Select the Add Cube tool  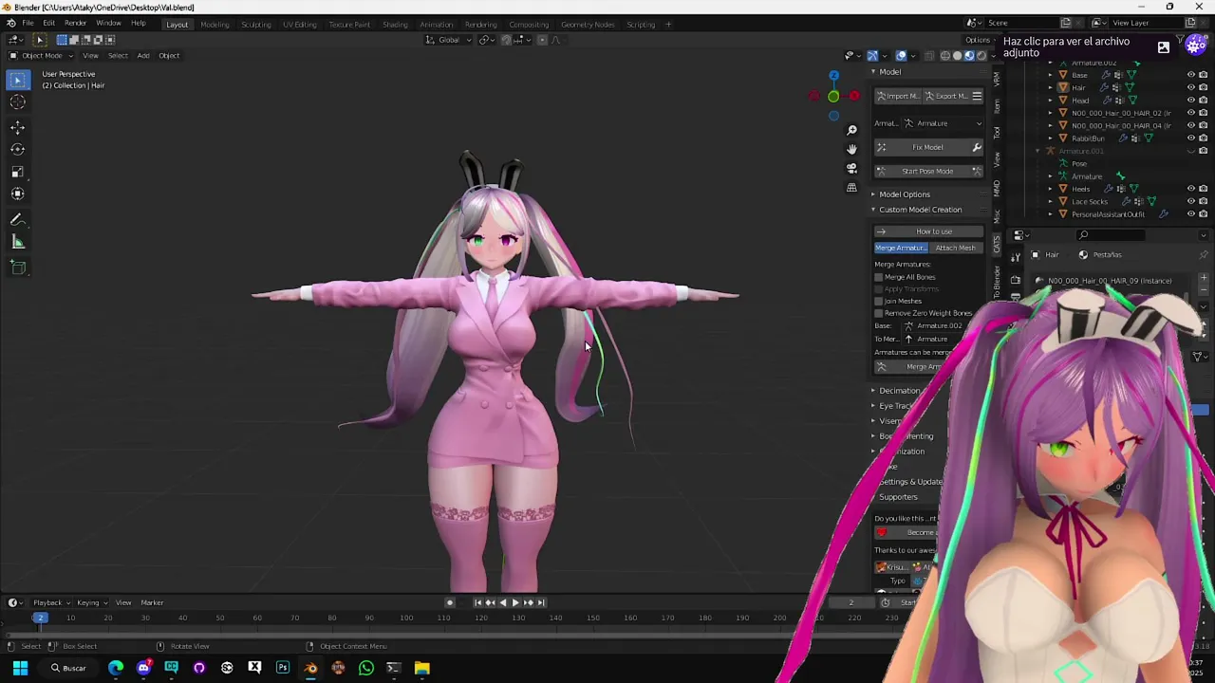coord(18,268)
